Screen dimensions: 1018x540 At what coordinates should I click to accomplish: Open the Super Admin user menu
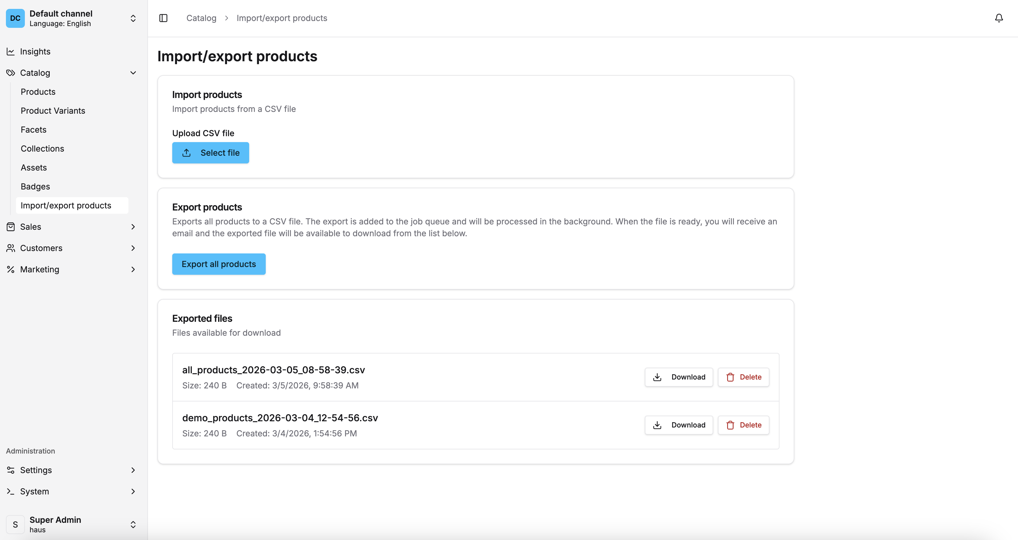click(133, 524)
